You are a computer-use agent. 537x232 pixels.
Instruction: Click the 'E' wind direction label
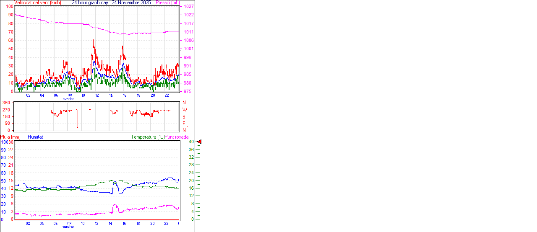(x=184, y=124)
